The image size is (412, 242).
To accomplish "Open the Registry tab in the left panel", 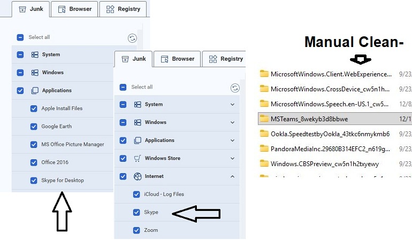I will 123,9.
